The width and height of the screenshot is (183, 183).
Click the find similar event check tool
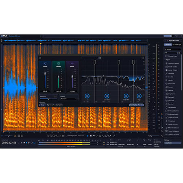point(114,135)
